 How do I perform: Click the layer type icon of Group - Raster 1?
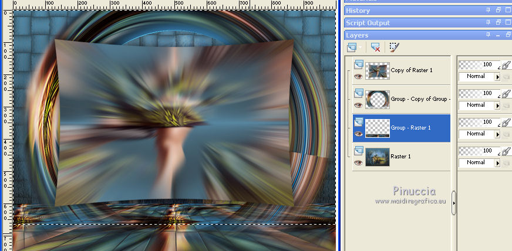coord(359,121)
